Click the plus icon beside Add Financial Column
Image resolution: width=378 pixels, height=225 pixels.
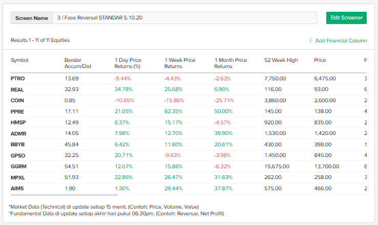pyautogui.click(x=310, y=40)
